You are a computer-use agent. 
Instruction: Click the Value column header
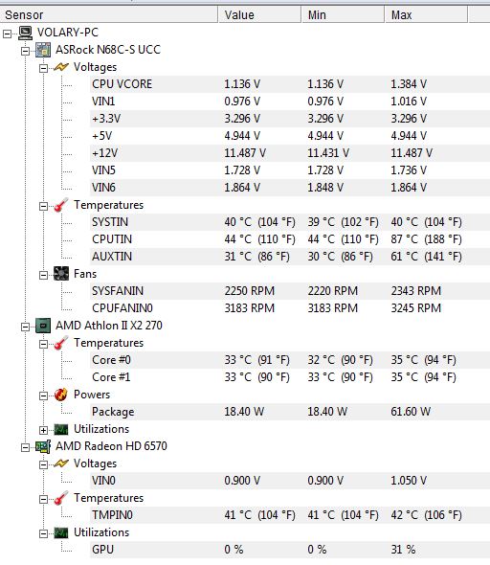coord(259,15)
